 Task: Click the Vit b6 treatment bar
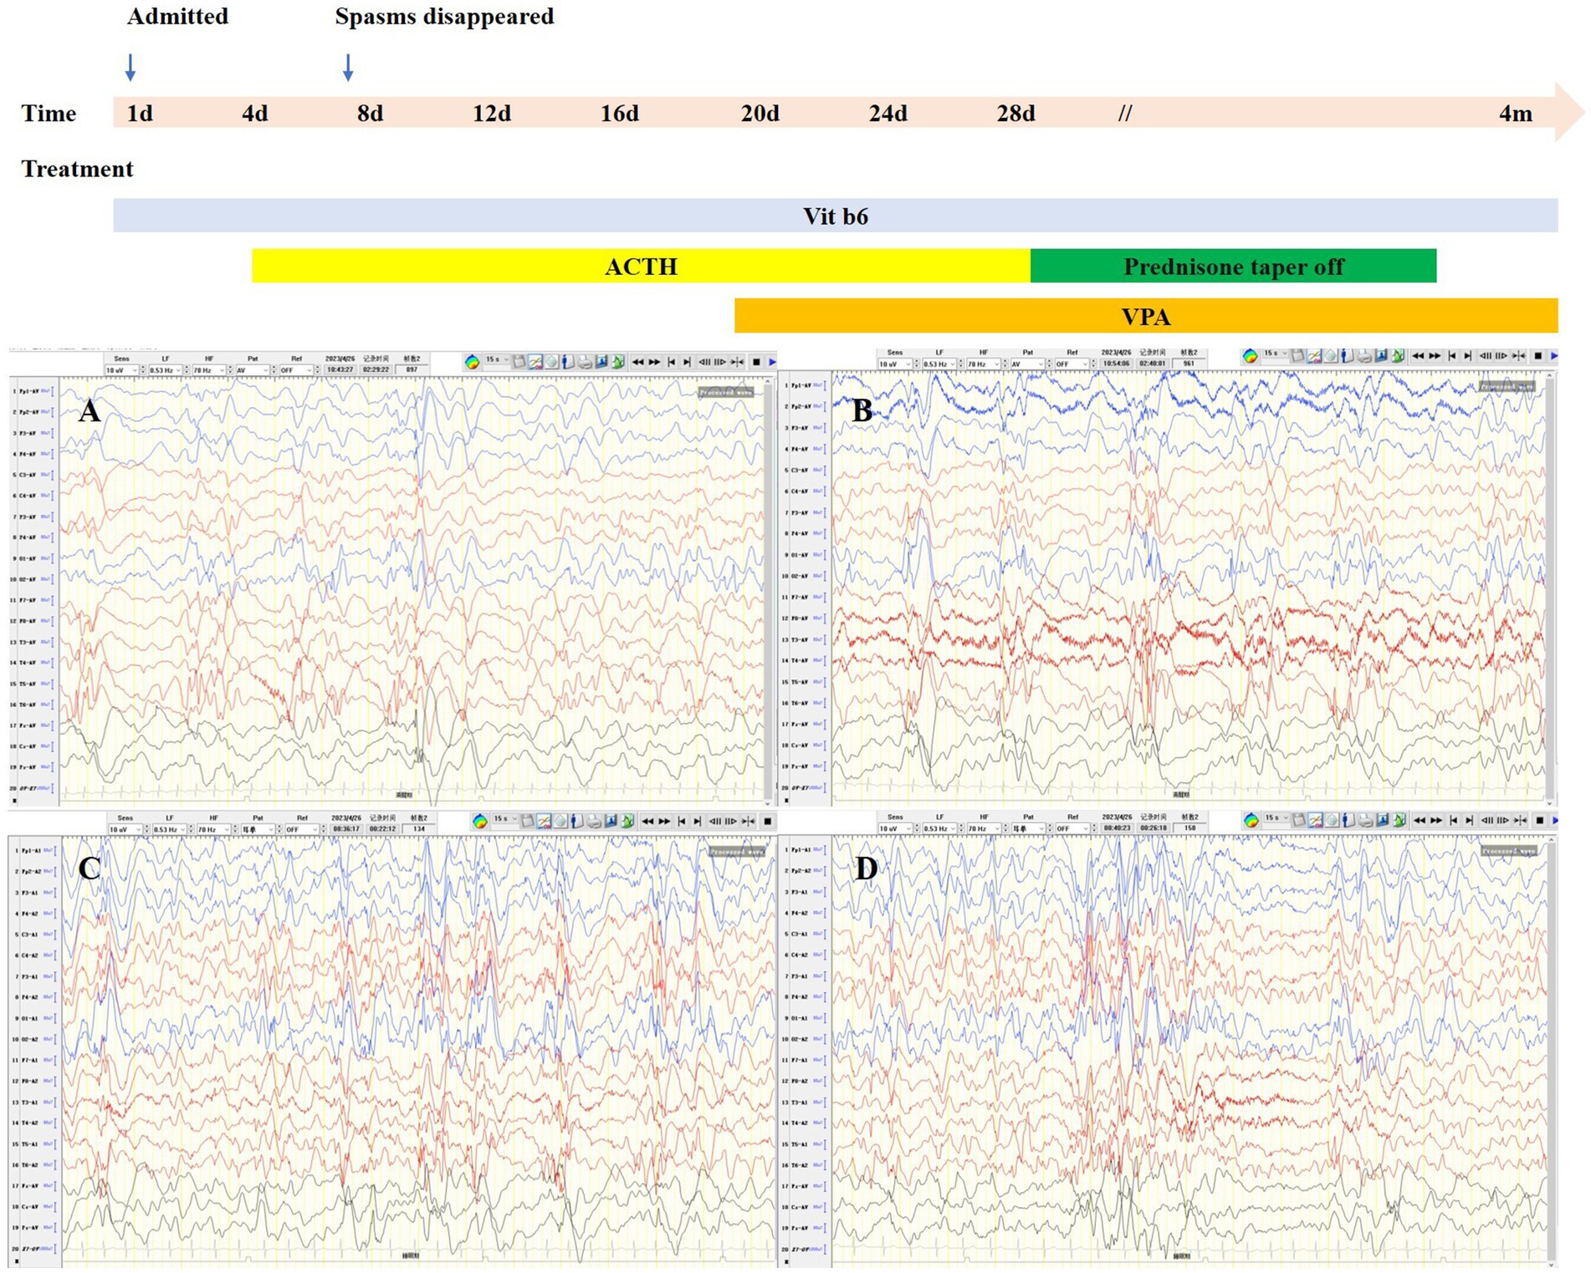click(x=836, y=216)
